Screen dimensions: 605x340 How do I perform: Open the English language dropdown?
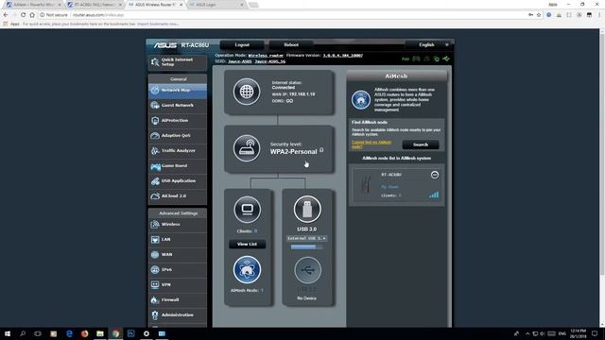(x=429, y=45)
